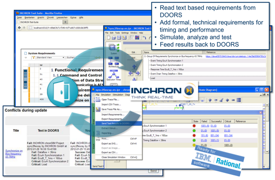275x180 pixels.
Task: Click the Text in DOORS column header
Action: [x=48, y=130]
